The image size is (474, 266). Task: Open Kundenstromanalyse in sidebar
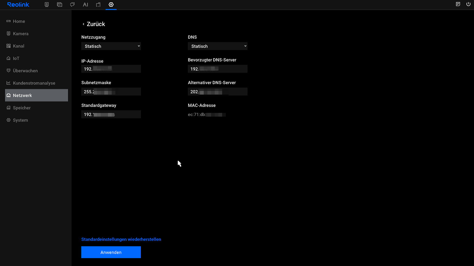click(x=37, y=83)
